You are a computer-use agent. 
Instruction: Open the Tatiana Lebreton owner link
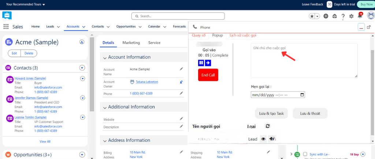(147, 82)
